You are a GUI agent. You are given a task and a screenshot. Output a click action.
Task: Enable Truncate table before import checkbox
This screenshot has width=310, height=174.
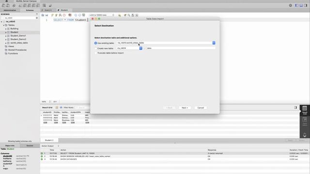point(96,53)
